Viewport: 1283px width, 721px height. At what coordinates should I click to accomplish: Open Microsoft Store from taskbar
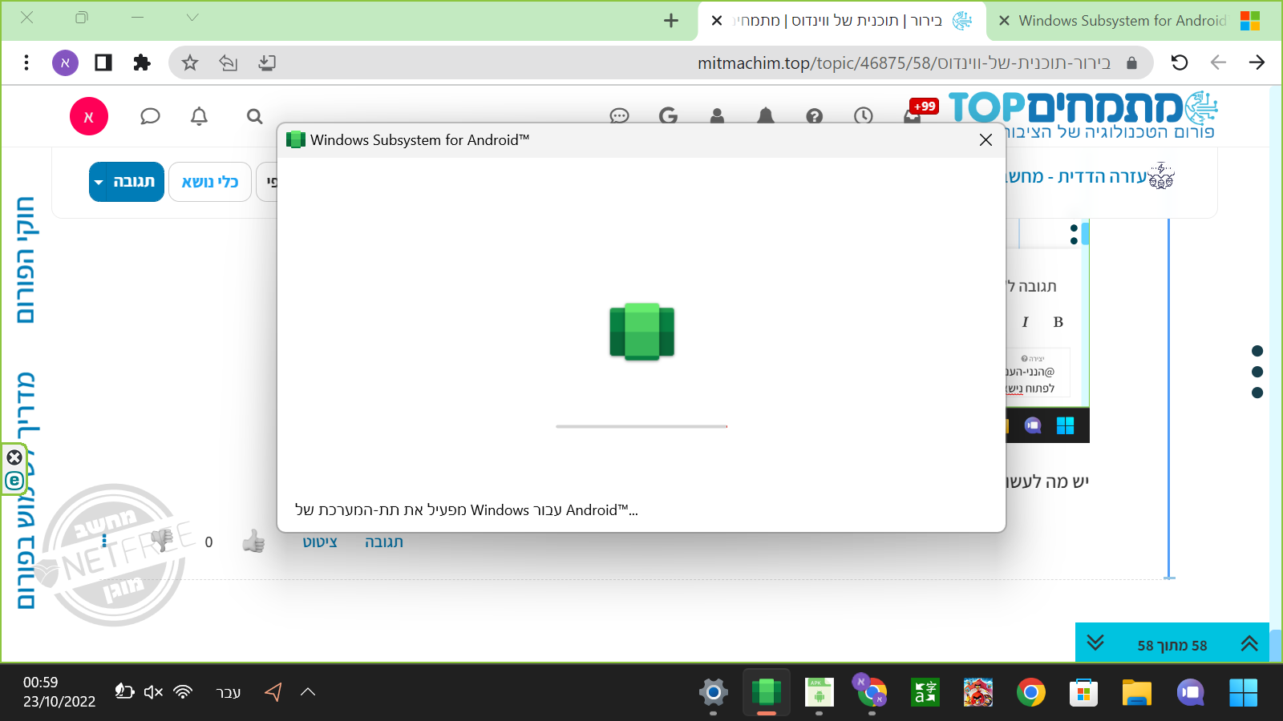pyautogui.click(x=1083, y=692)
